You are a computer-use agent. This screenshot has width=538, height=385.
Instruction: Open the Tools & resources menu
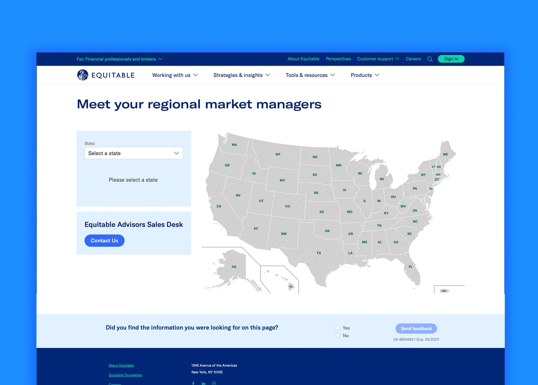tap(310, 75)
